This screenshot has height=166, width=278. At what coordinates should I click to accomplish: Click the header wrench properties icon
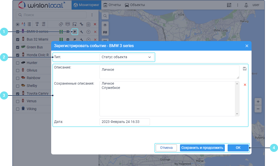(x=81, y=24)
